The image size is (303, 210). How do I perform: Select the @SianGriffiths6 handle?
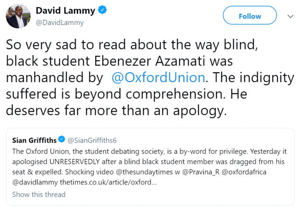click(94, 140)
